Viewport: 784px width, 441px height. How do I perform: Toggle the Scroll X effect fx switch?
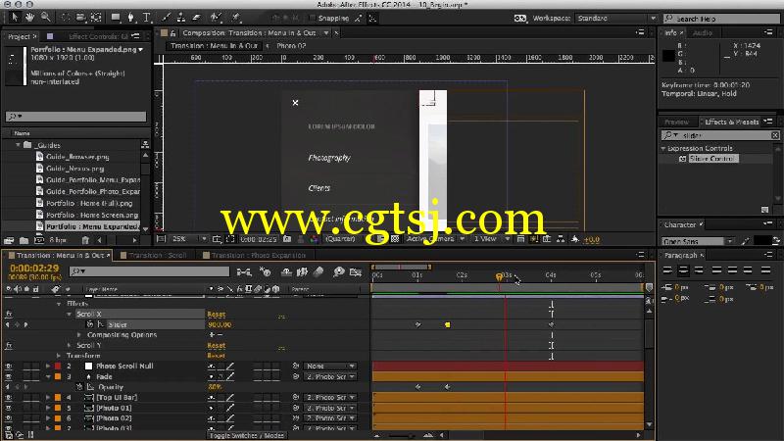point(9,314)
